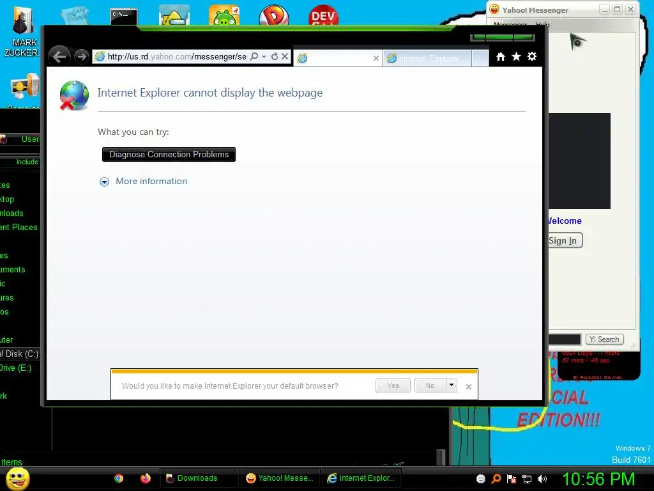Click the magnifier search icon in address bar
Screen dimensions: 654x491
pyautogui.click(x=254, y=56)
